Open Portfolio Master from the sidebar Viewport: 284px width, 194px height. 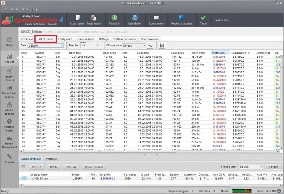[x=9, y=125]
